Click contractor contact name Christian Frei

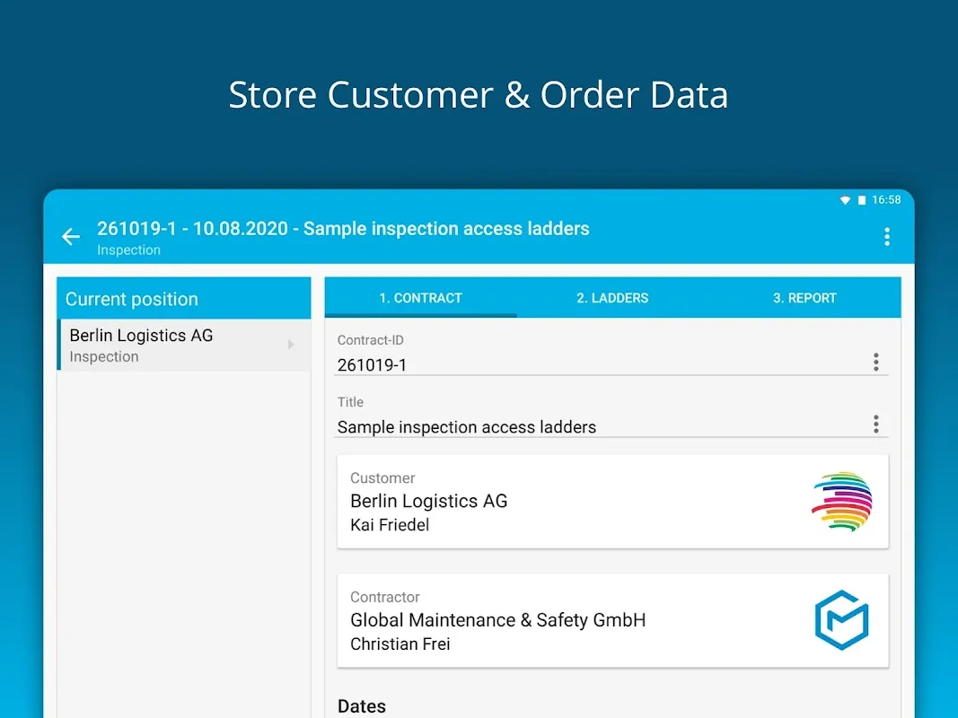coord(400,644)
